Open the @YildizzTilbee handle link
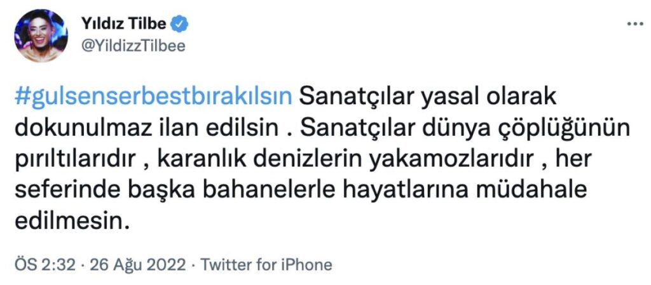This screenshot has width=651, height=285. (134, 46)
